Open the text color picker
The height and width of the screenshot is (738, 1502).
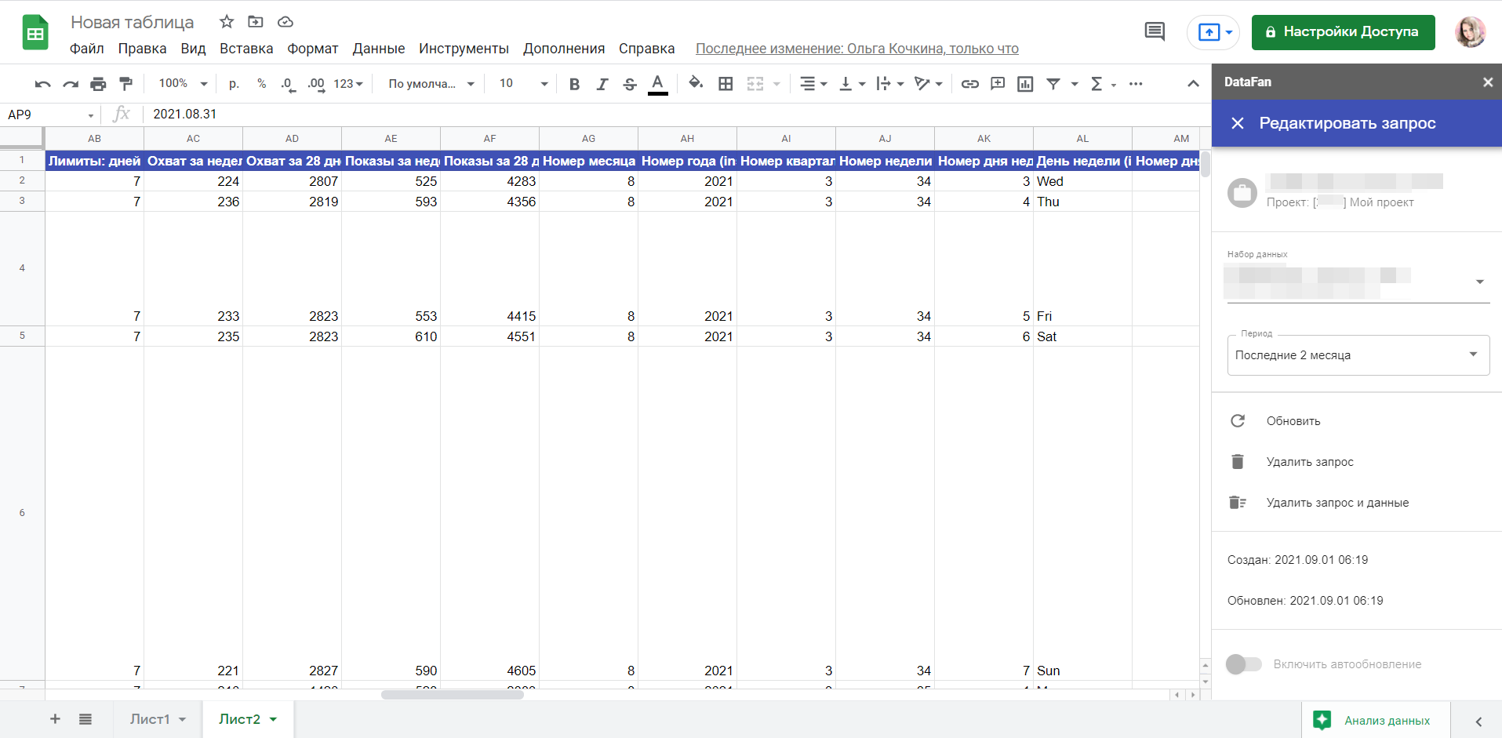(657, 84)
